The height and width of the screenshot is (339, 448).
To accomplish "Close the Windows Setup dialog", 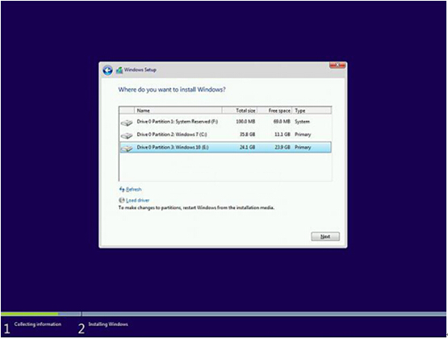I will pos(337,65).
